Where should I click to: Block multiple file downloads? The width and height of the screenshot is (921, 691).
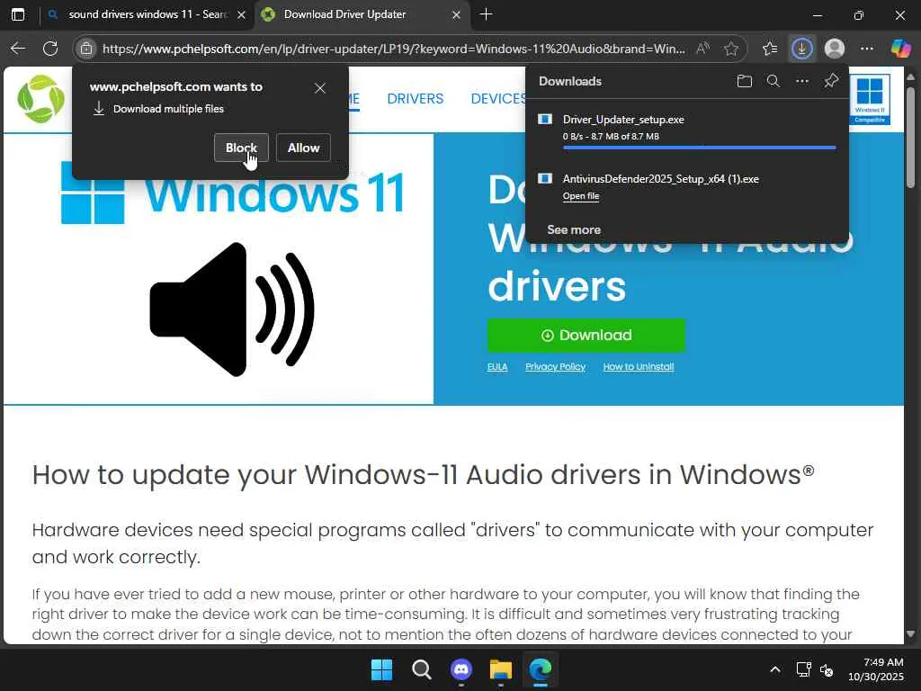pyautogui.click(x=241, y=148)
